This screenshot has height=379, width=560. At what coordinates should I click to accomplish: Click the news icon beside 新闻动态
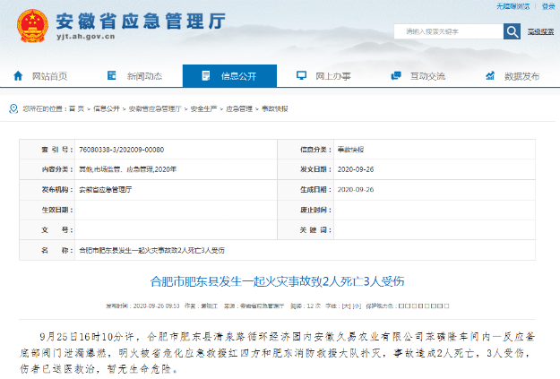pos(112,75)
